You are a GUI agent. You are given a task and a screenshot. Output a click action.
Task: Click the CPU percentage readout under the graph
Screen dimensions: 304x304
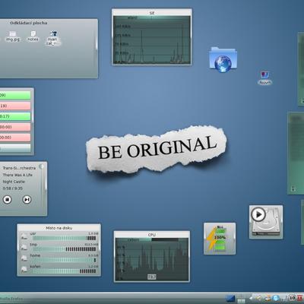coord(152,277)
